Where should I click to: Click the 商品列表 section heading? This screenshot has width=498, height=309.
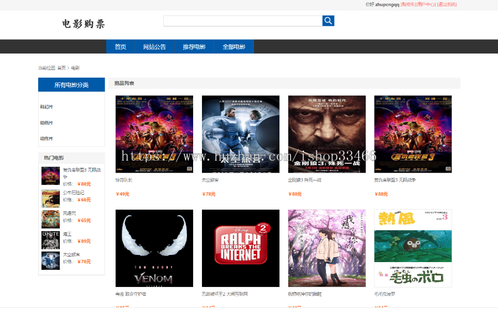point(124,83)
